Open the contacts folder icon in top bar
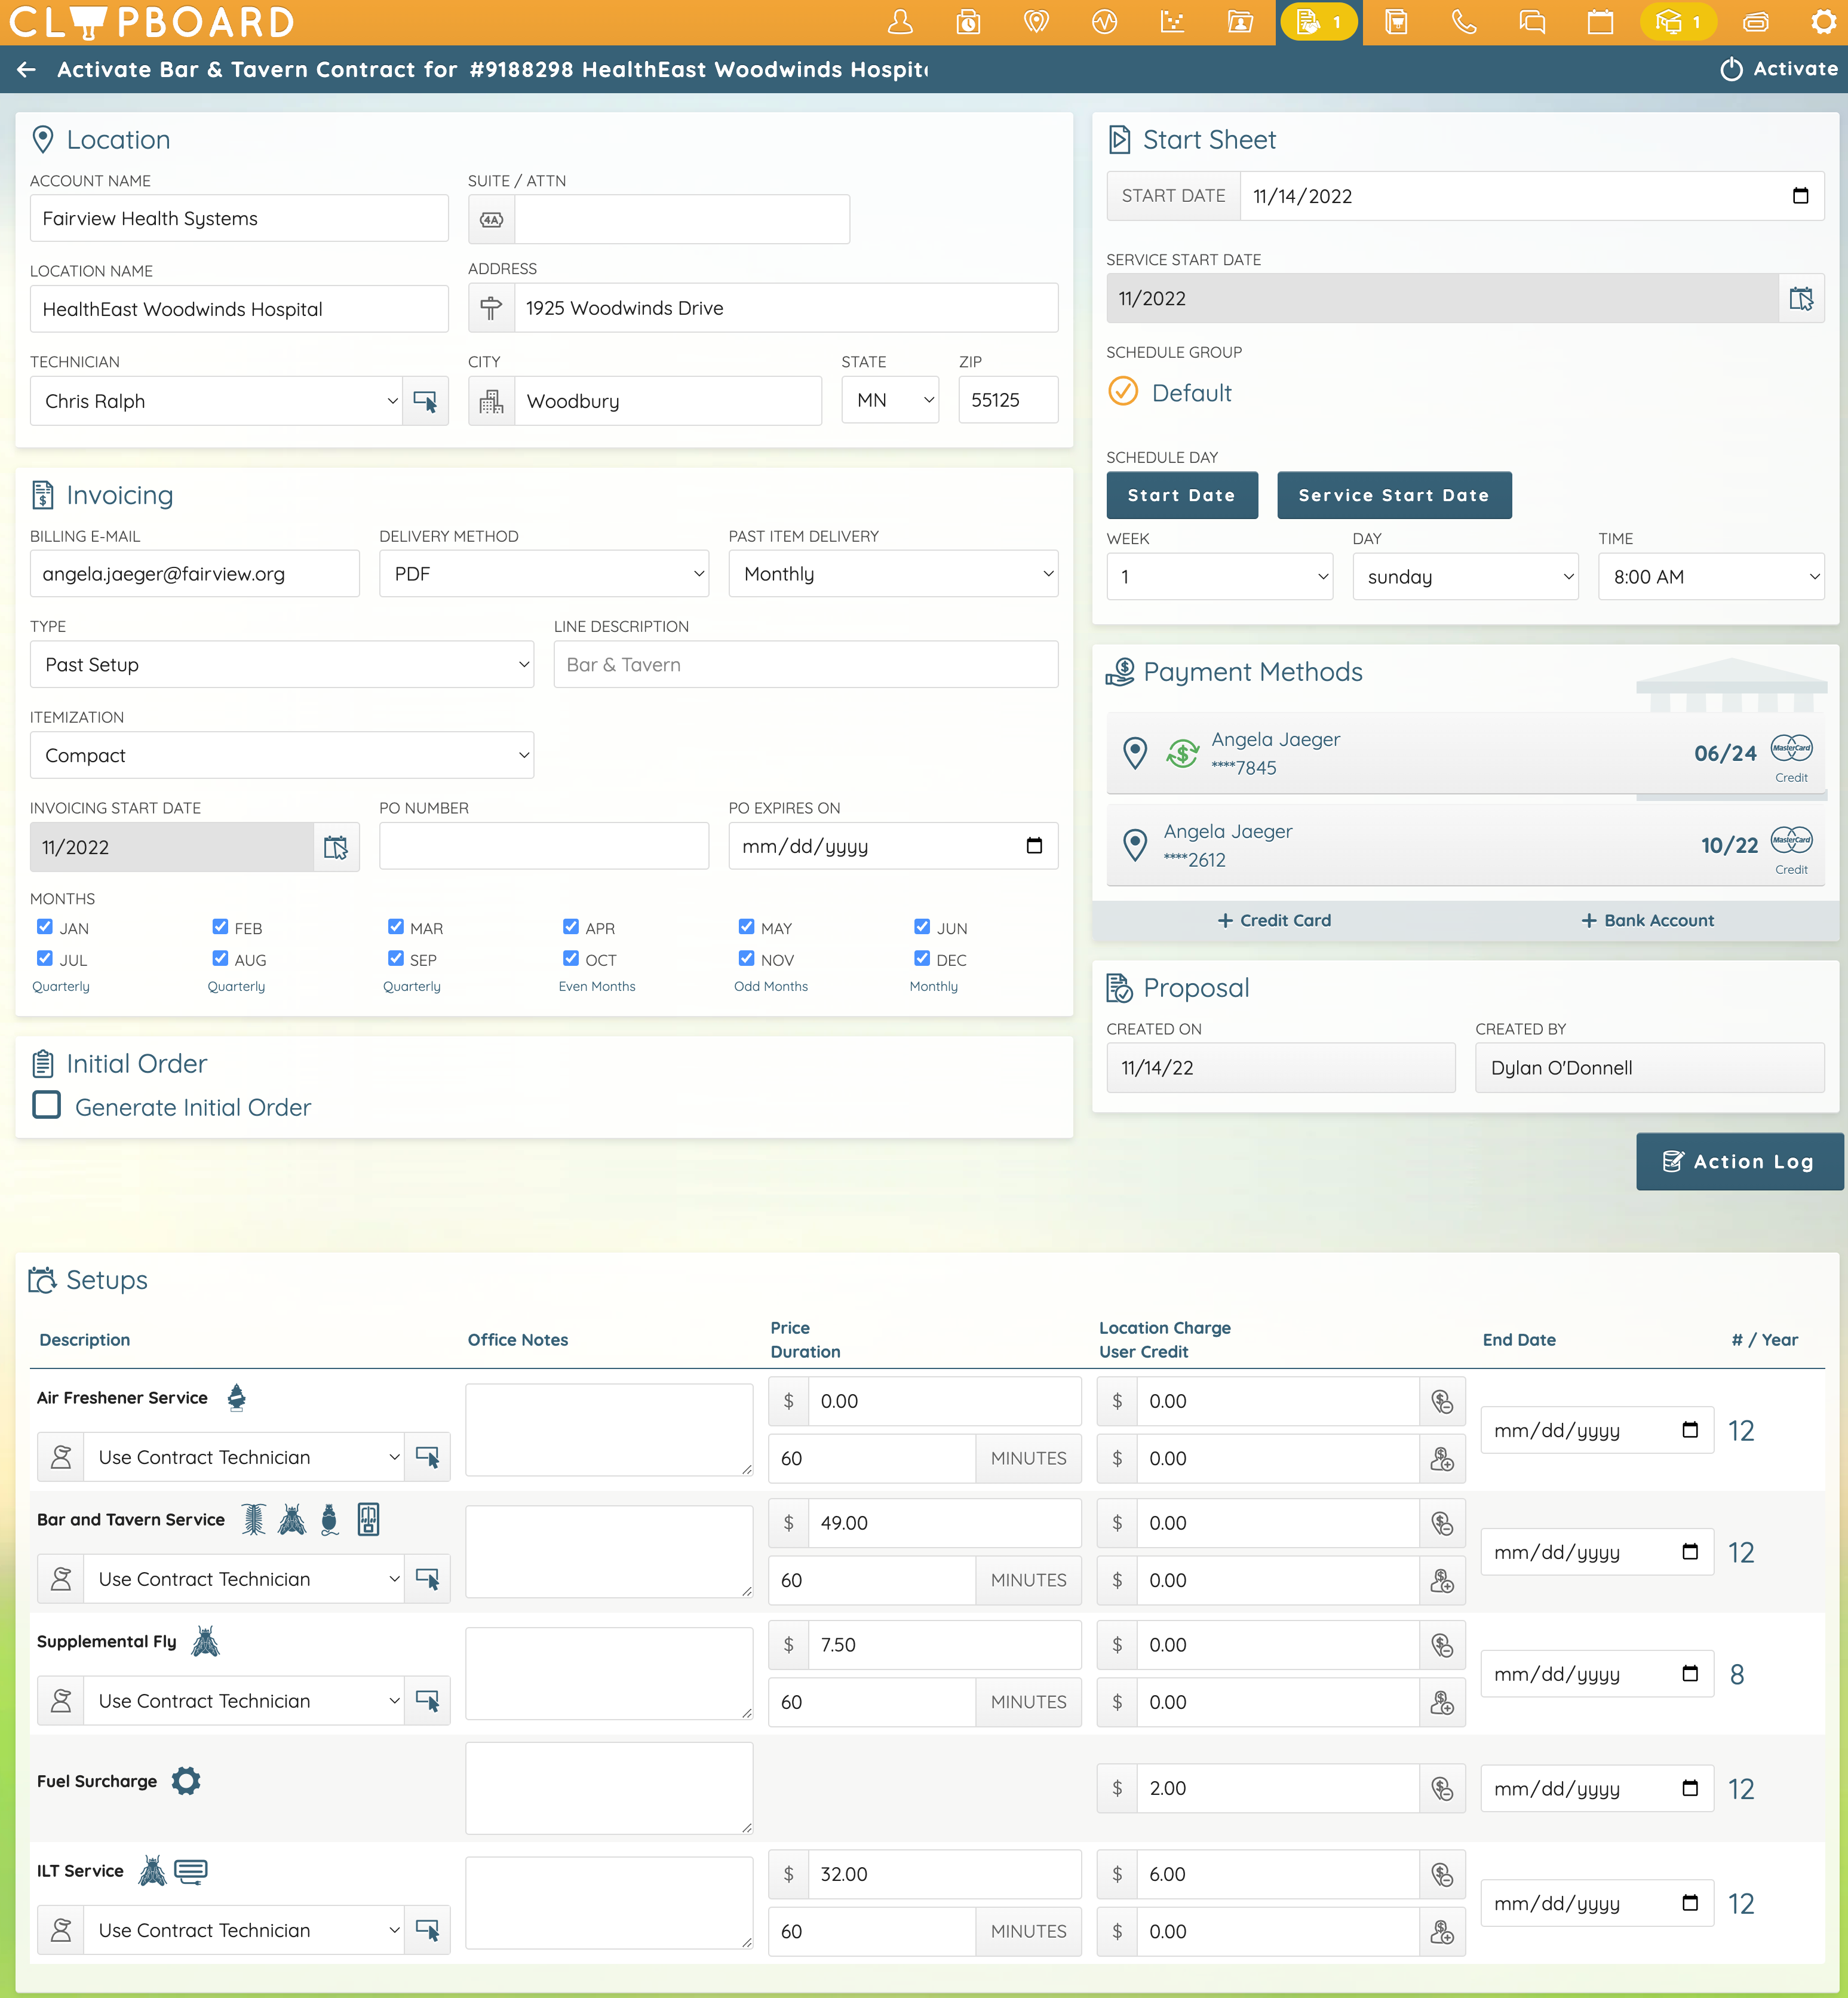The image size is (1848, 1998). click(1240, 22)
